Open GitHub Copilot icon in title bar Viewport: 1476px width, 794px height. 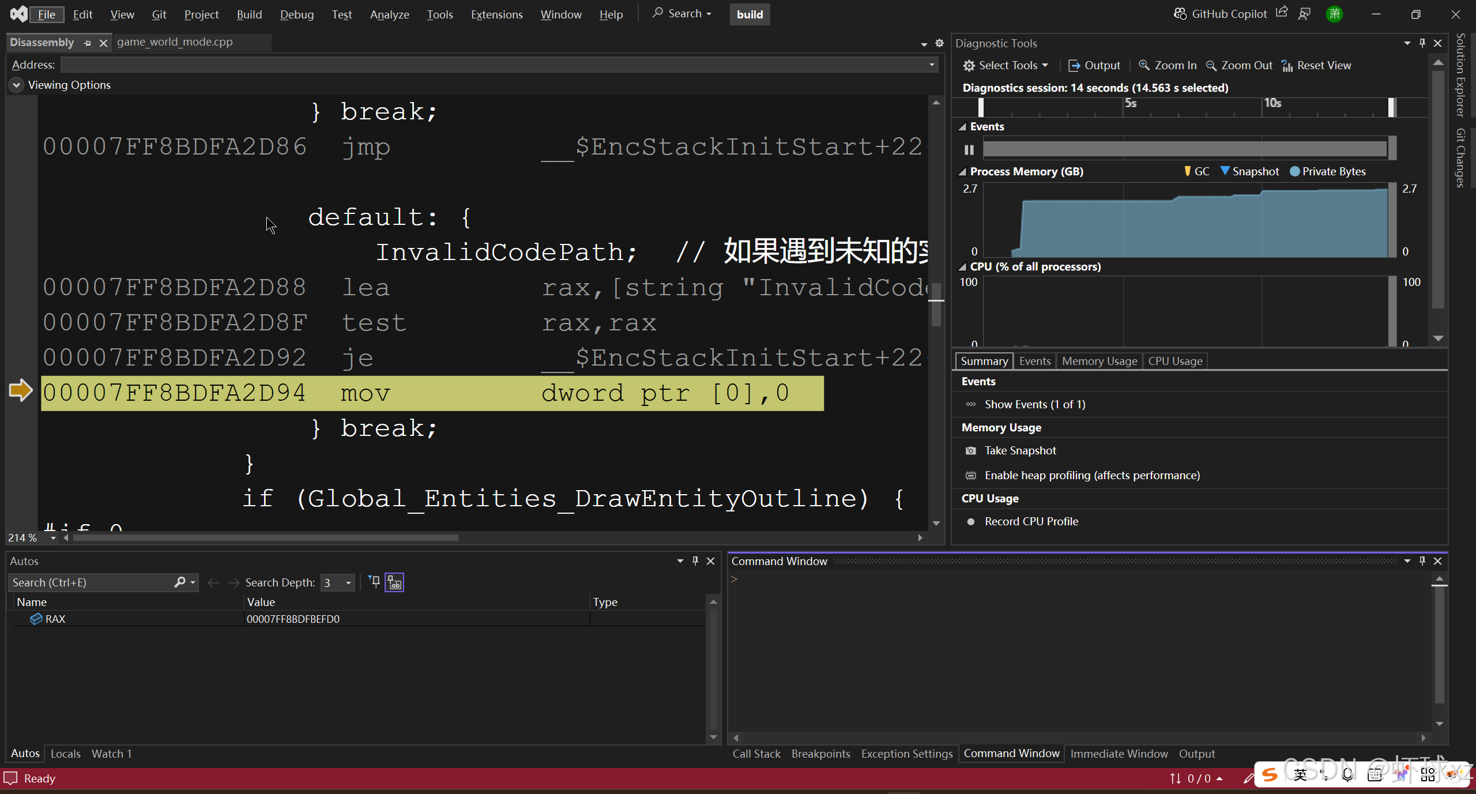tap(1180, 14)
